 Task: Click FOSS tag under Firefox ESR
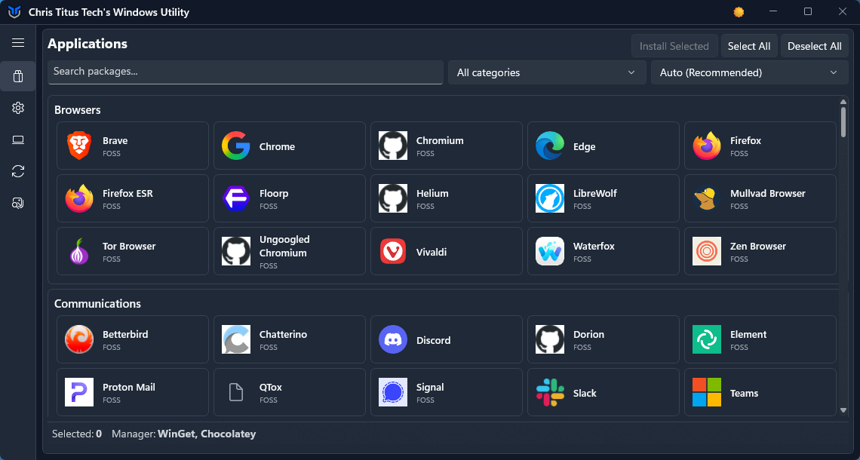click(112, 207)
